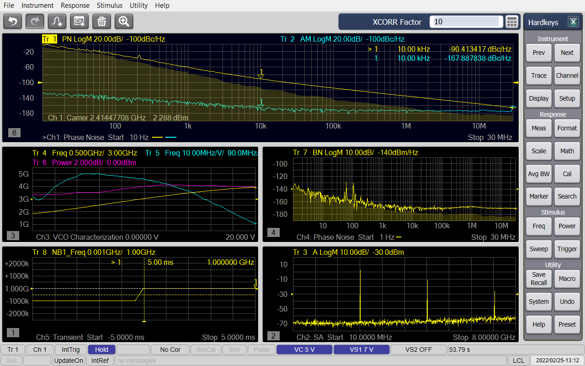The width and height of the screenshot is (585, 366).
Task: Open the Tr 1 trace selector
Action: click(12, 349)
